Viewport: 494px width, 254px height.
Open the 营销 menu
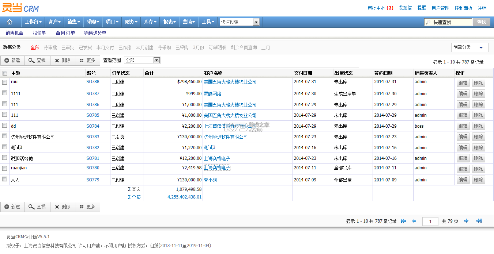point(189,22)
